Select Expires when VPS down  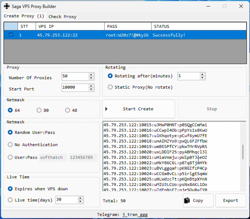pyautogui.click(x=10, y=189)
